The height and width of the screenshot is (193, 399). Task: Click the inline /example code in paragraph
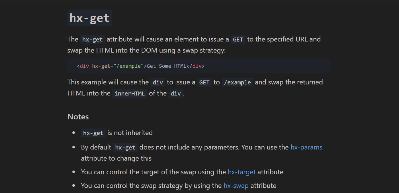tap(237, 82)
